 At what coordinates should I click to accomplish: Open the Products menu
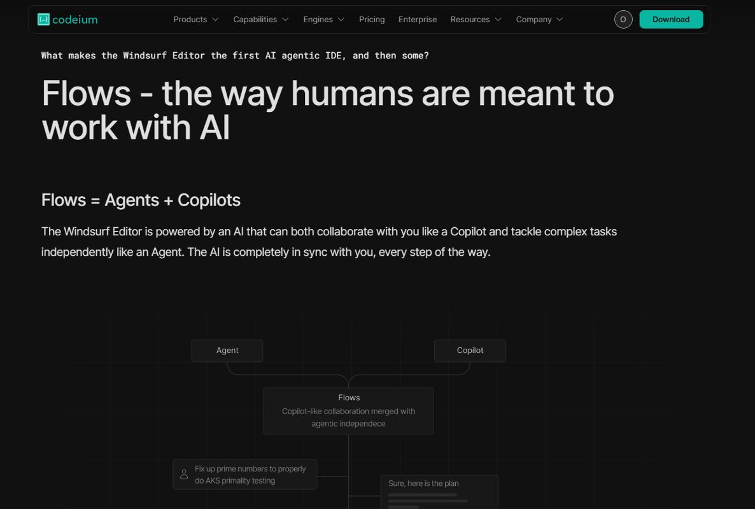tap(196, 19)
